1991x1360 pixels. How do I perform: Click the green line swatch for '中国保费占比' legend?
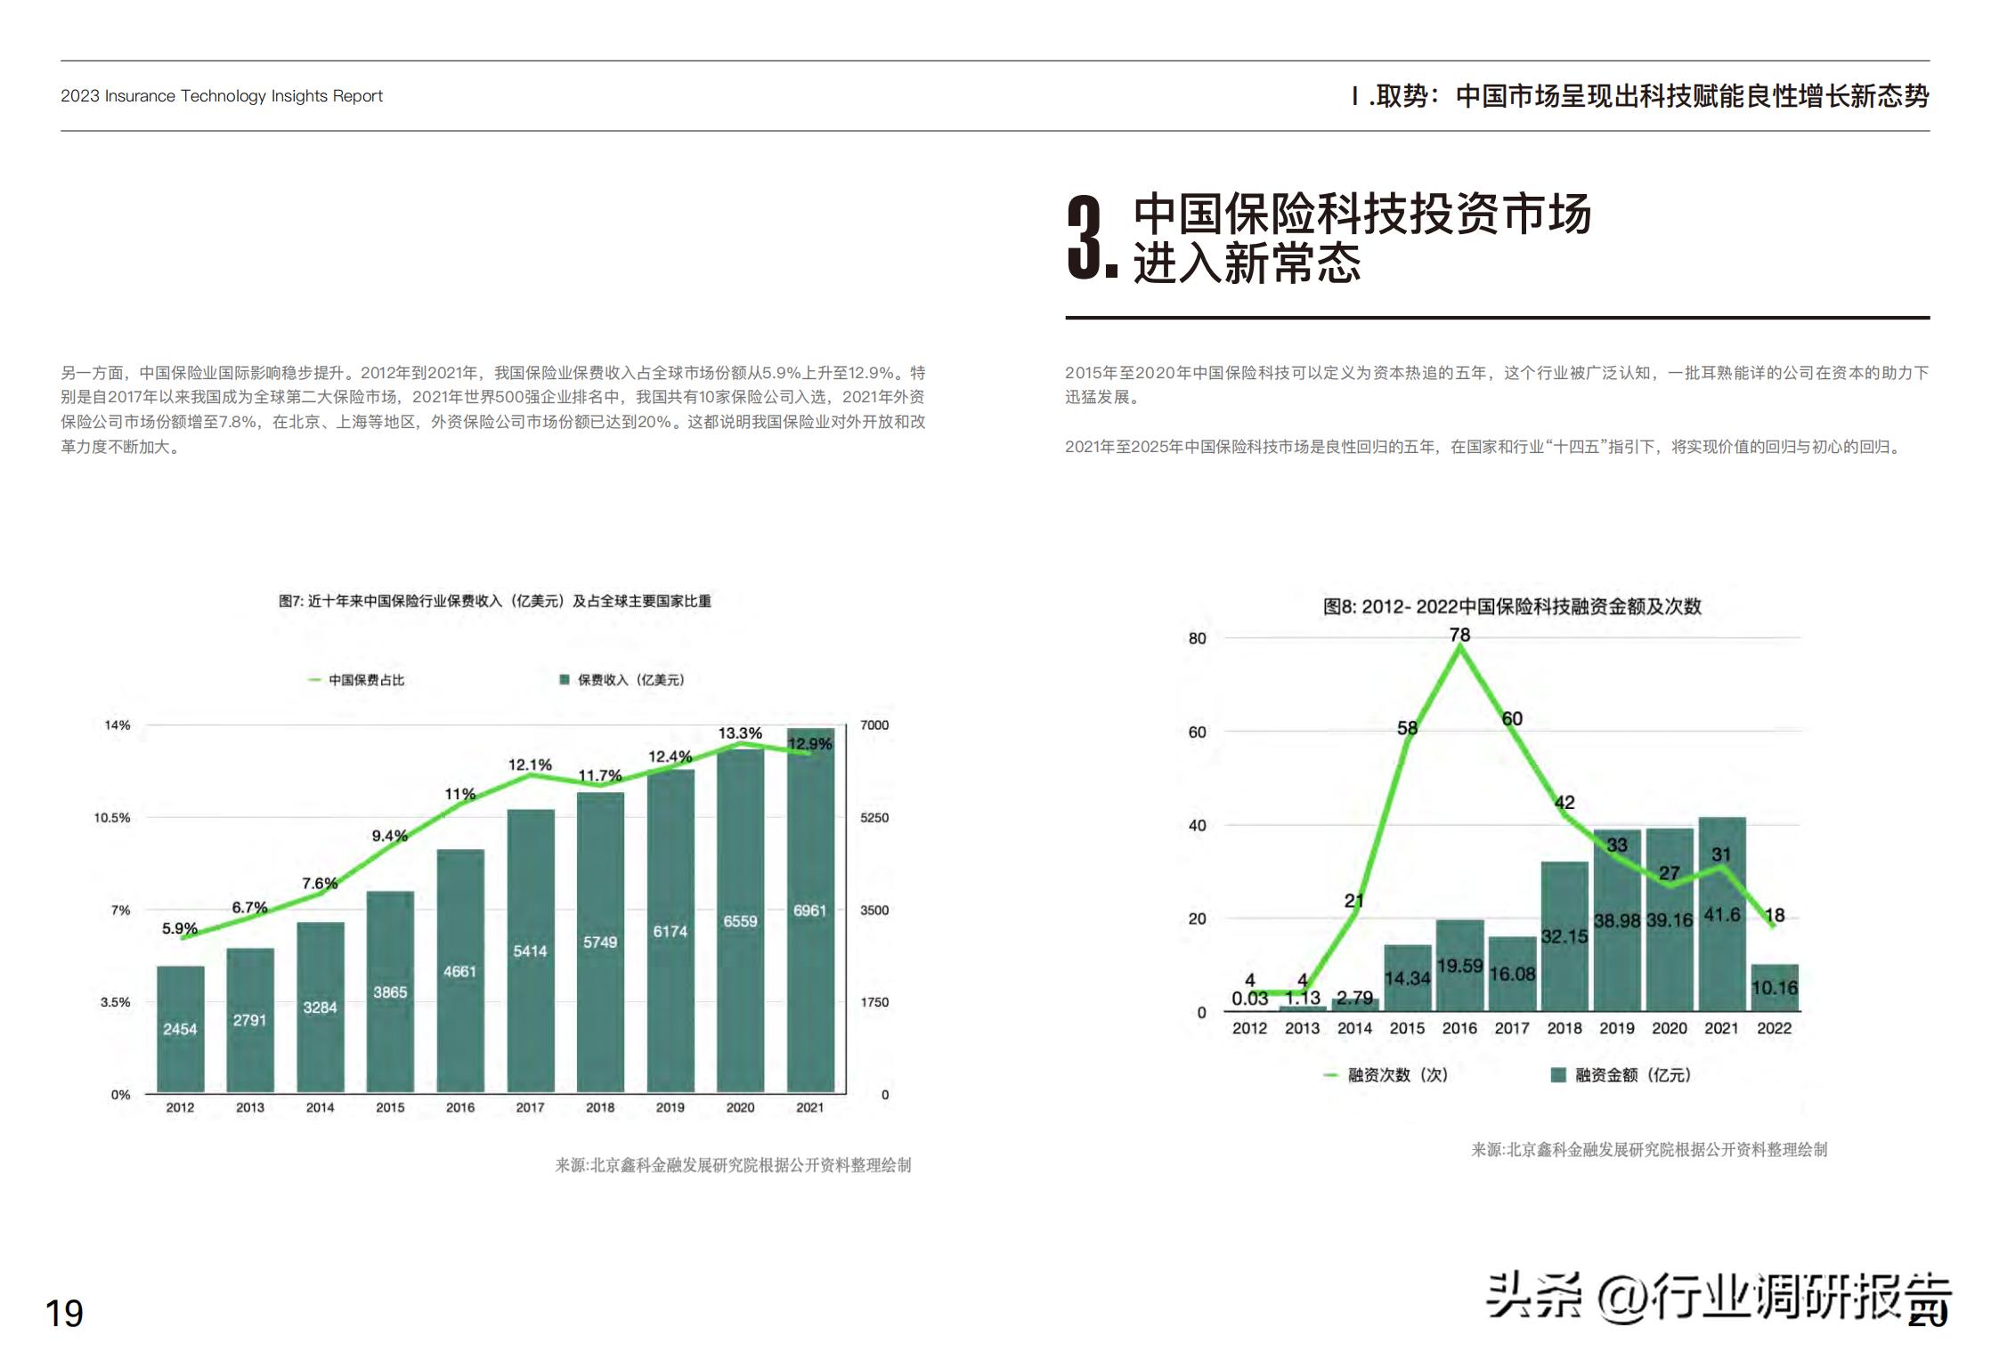314,680
